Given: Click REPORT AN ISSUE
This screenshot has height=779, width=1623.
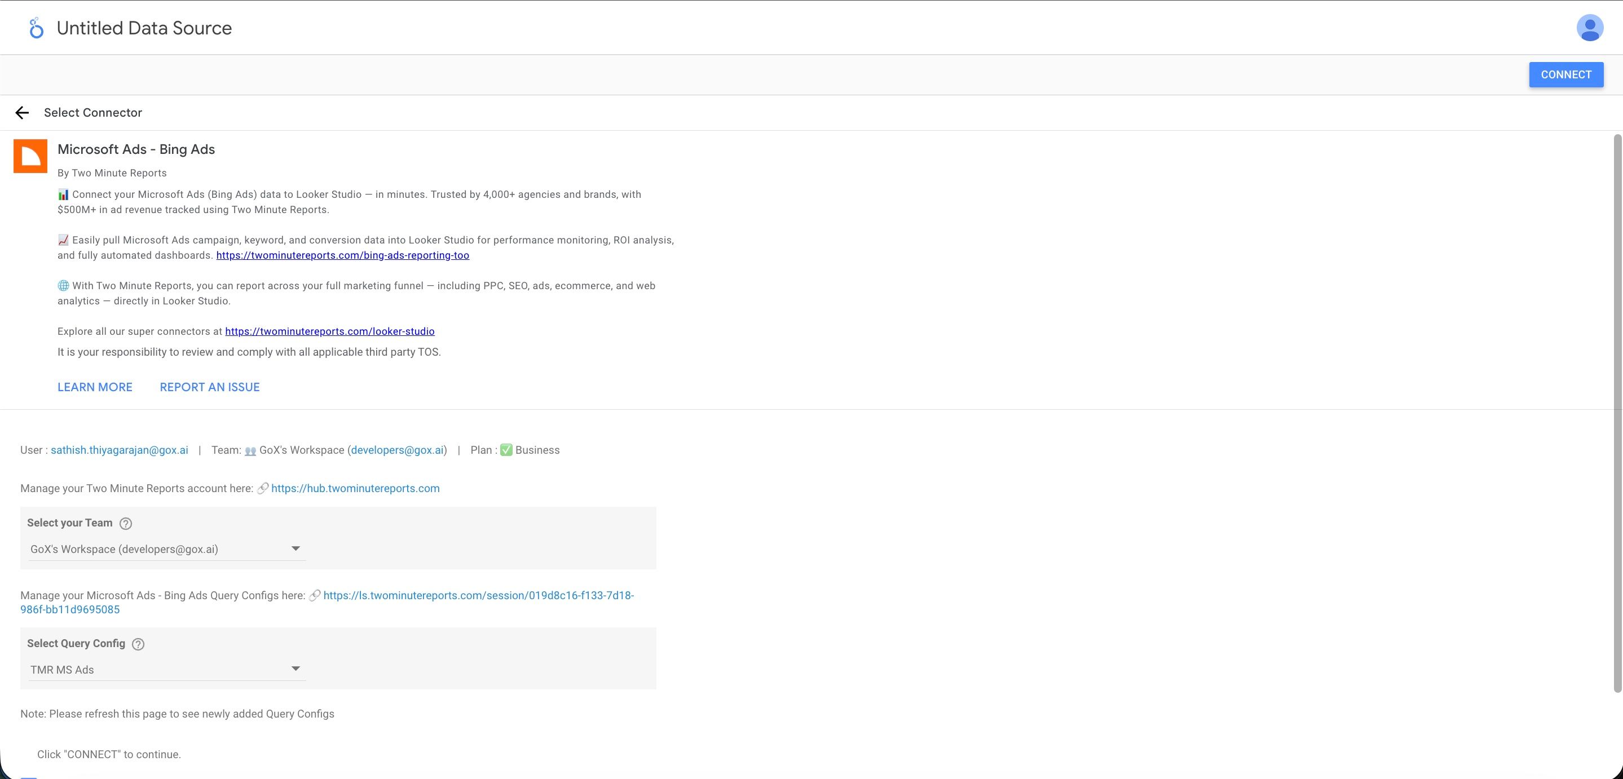Looking at the screenshot, I should point(209,387).
